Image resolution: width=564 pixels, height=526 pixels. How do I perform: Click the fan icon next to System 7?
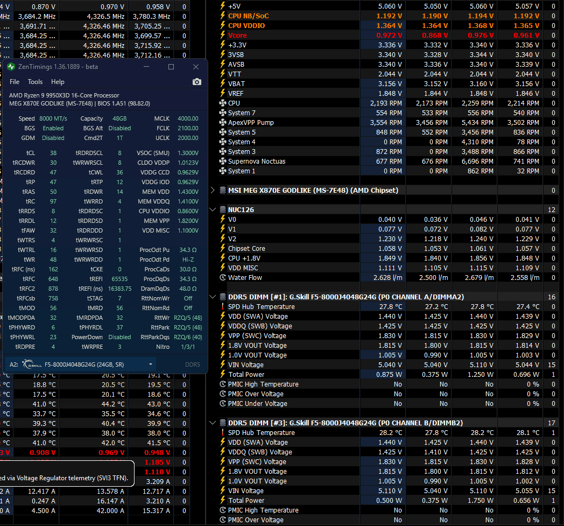(223, 113)
